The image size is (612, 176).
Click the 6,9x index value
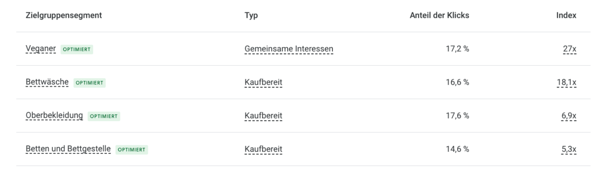click(x=569, y=116)
